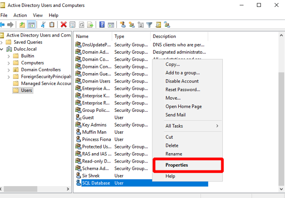The width and height of the screenshot is (285, 198).
Task: Expand the Saved Queries tree node
Action: tap(2, 42)
